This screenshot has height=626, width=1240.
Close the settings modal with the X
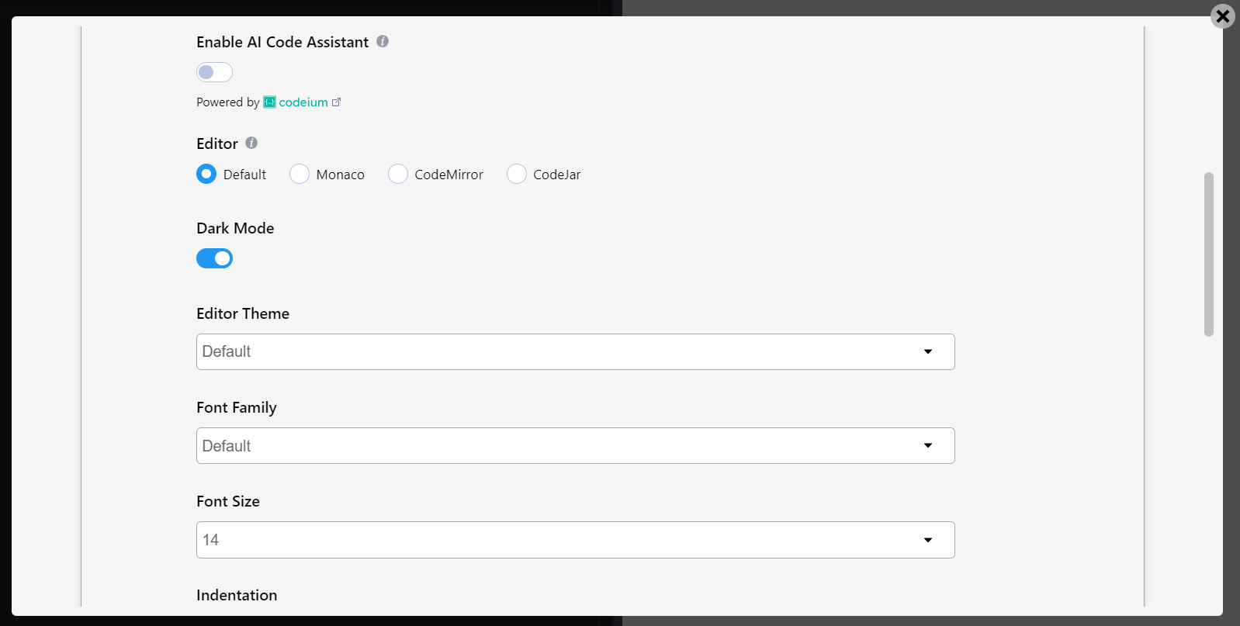tap(1222, 16)
